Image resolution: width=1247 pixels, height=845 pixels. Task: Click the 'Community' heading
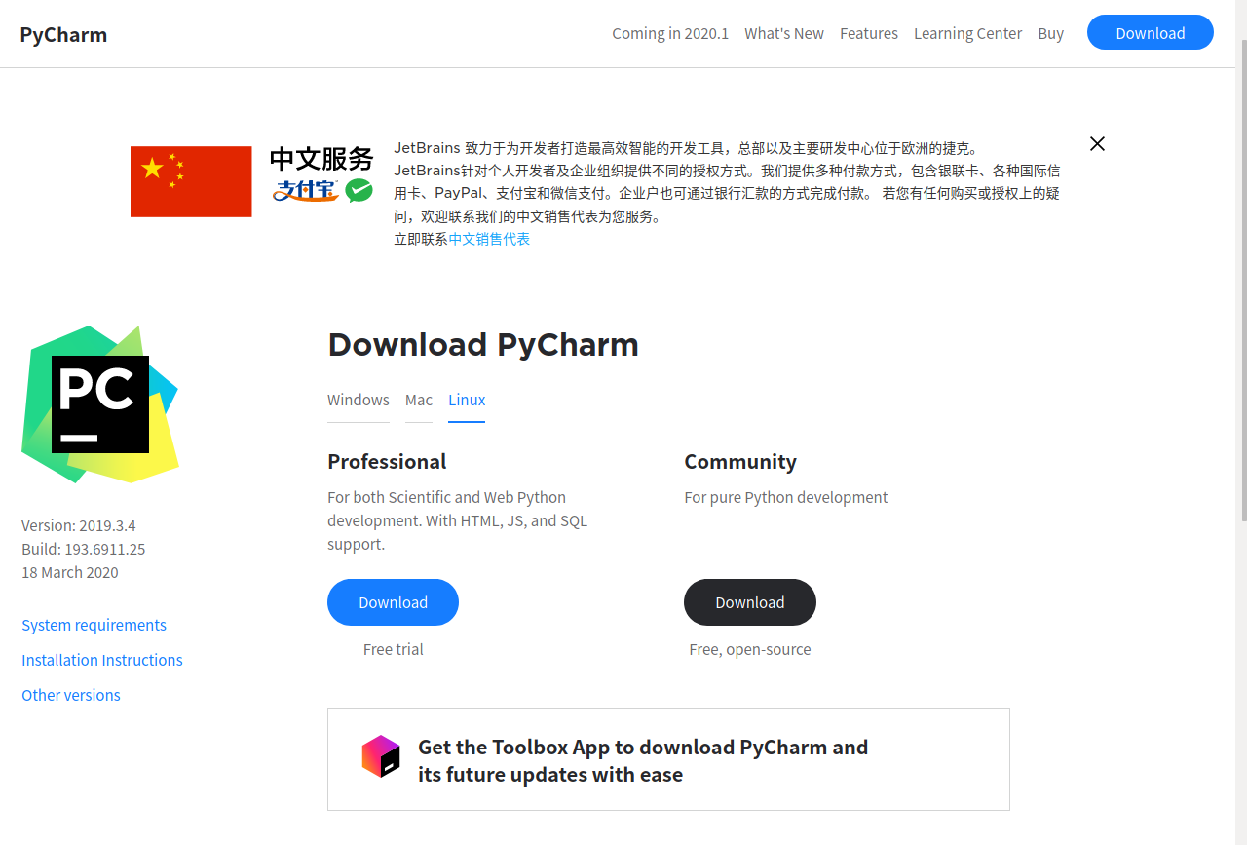tap(740, 461)
